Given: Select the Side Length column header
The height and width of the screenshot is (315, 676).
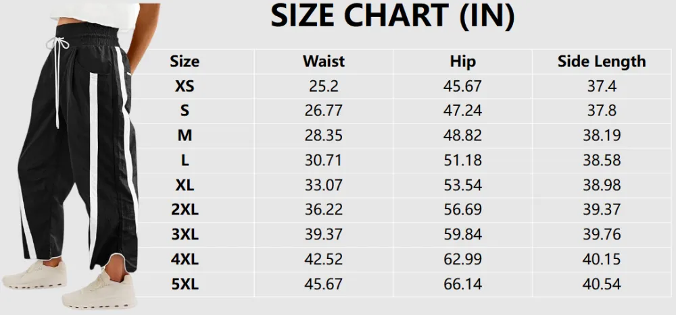Looking at the screenshot, I should 601,61.
